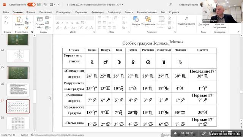Click the Undo arrow icon
Image resolution: width=243 pixels, height=137 pixels.
[6, 18]
